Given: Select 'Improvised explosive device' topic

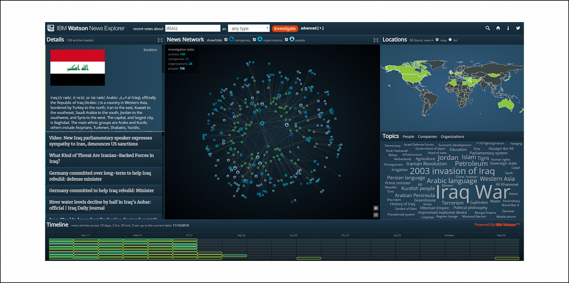Looking at the screenshot, I should (442, 212).
